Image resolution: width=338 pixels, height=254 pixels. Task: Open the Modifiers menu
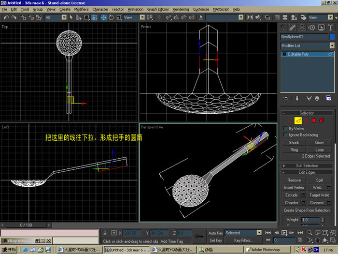click(81, 9)
